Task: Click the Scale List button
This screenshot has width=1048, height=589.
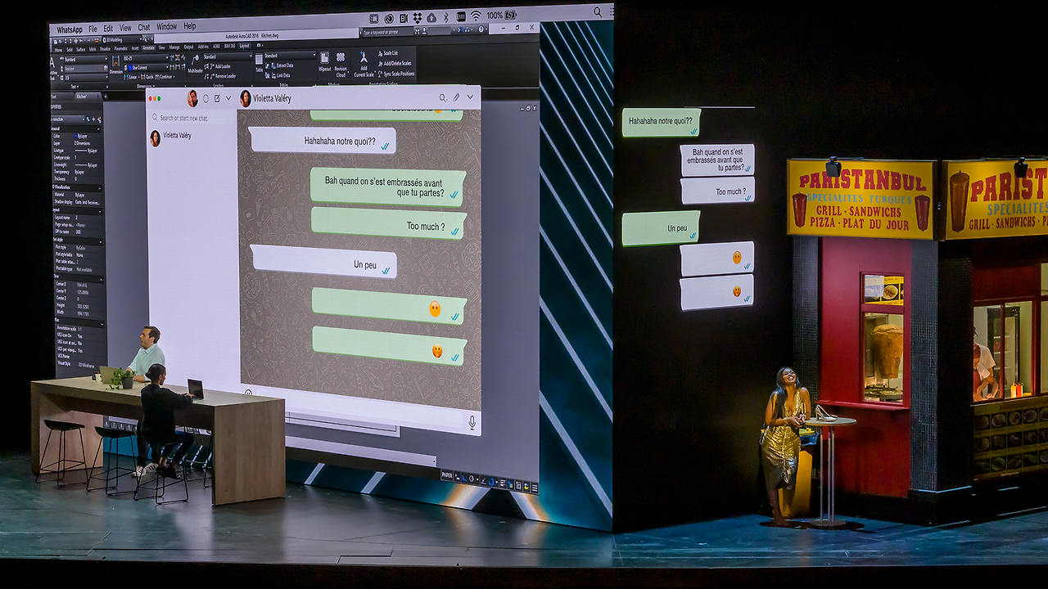Action: (x=389, y=53)
